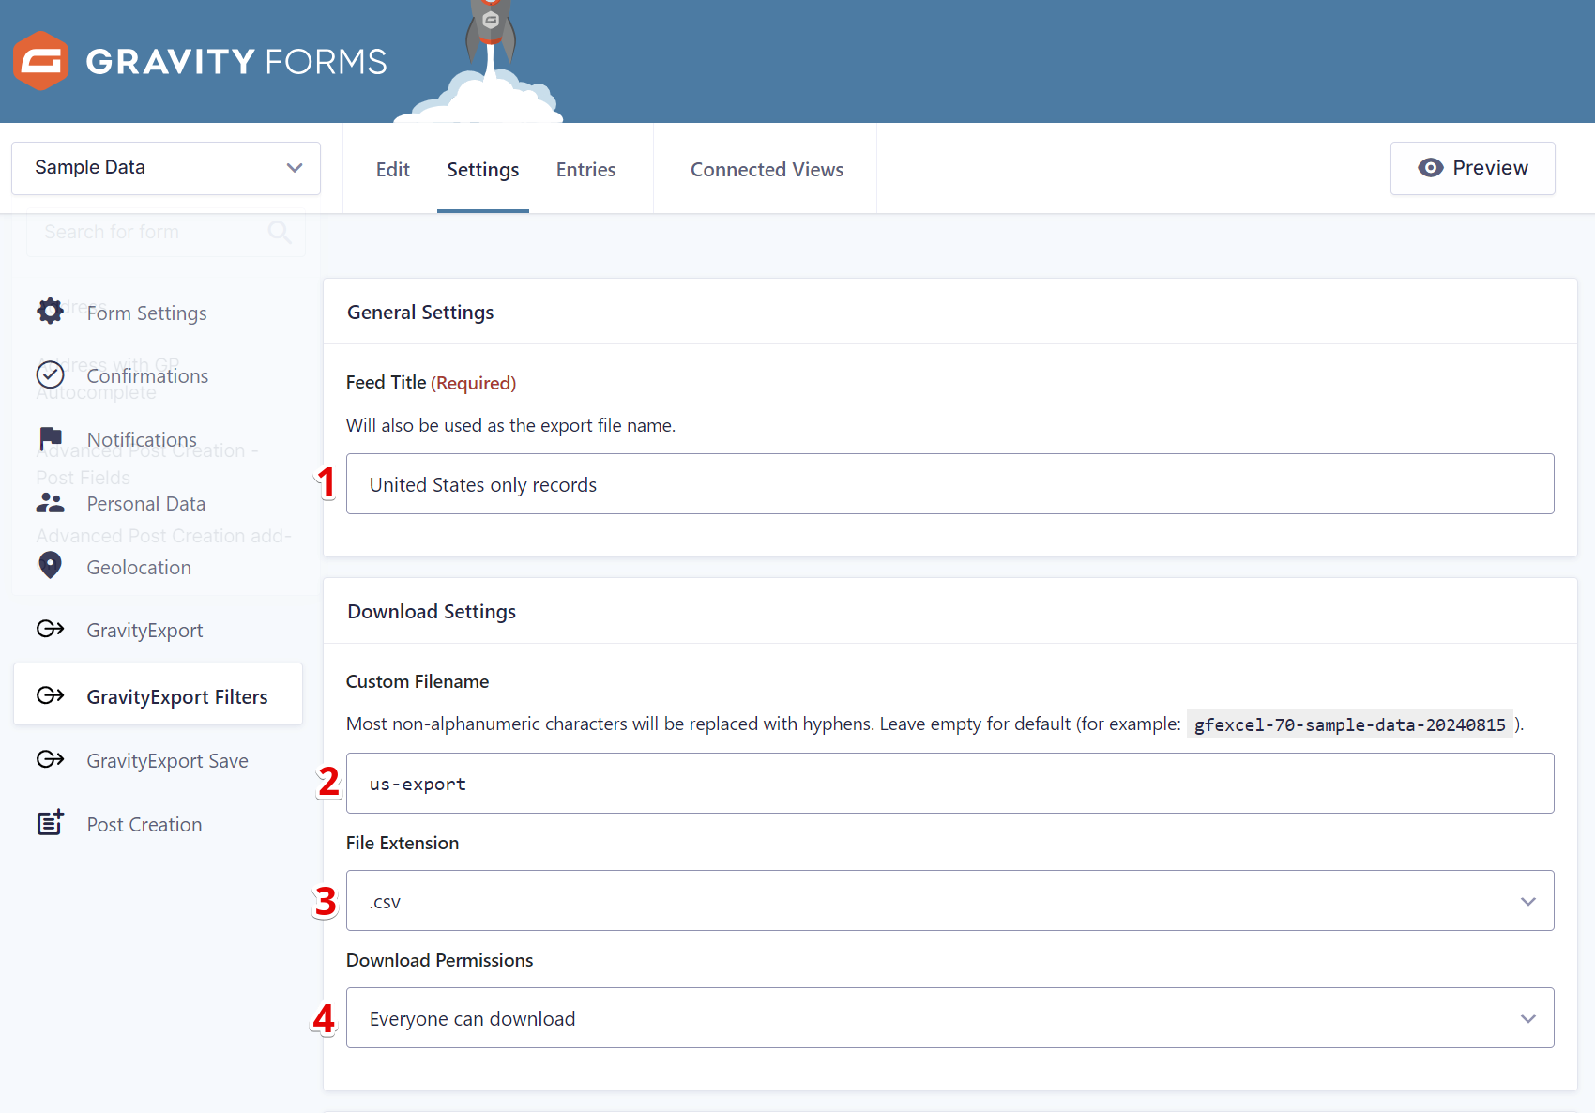Screen dimensions: 1595x1113
Task: Switch to the Edit tab
Action: tap(393, 170)
